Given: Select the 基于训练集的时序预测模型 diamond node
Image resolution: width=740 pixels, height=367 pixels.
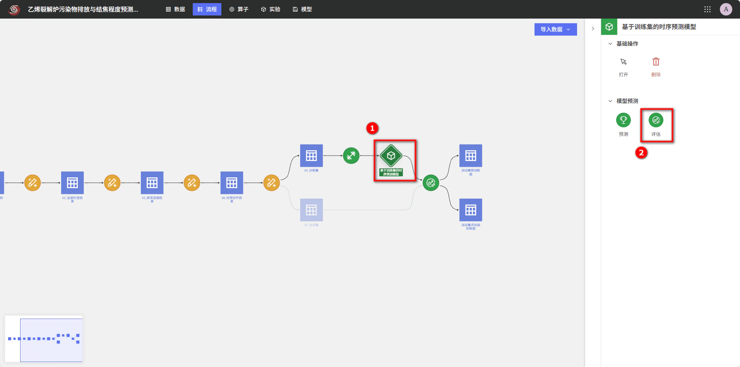Looking at the screenshot, I should (x=391, y=156).
